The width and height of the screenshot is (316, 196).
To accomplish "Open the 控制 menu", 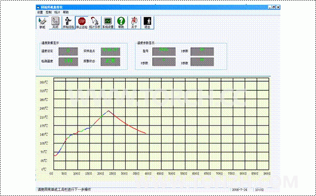I will pyautogui.click(x=49, y=12).
